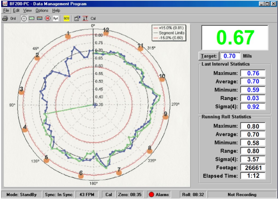Screen dimensions: 278x200
Task: Open the properties sheet toolbar icon
Action: pos(77,19)
